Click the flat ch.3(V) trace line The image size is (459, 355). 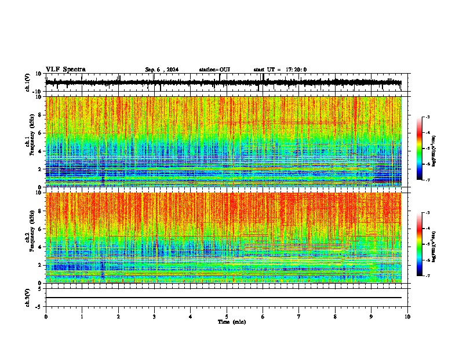pos(224,298)
